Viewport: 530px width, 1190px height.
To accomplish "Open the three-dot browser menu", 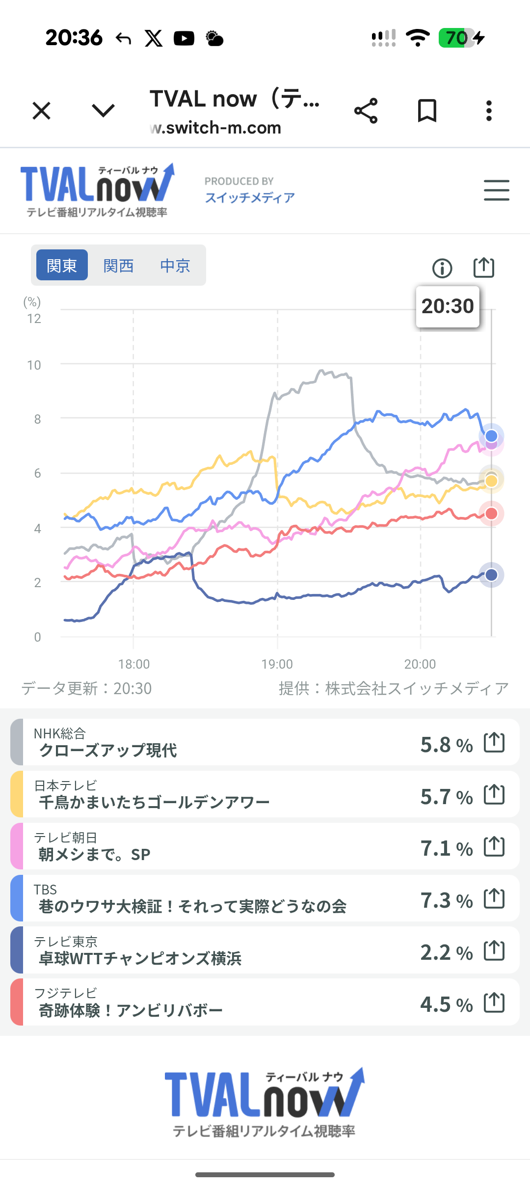I will tap(489, 110).
